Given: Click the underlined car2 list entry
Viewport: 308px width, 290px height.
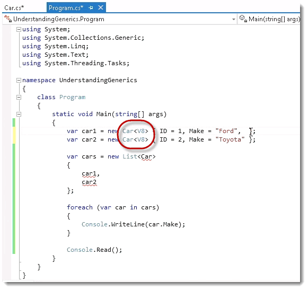Looking at the screenshot, I should [89, 182].
